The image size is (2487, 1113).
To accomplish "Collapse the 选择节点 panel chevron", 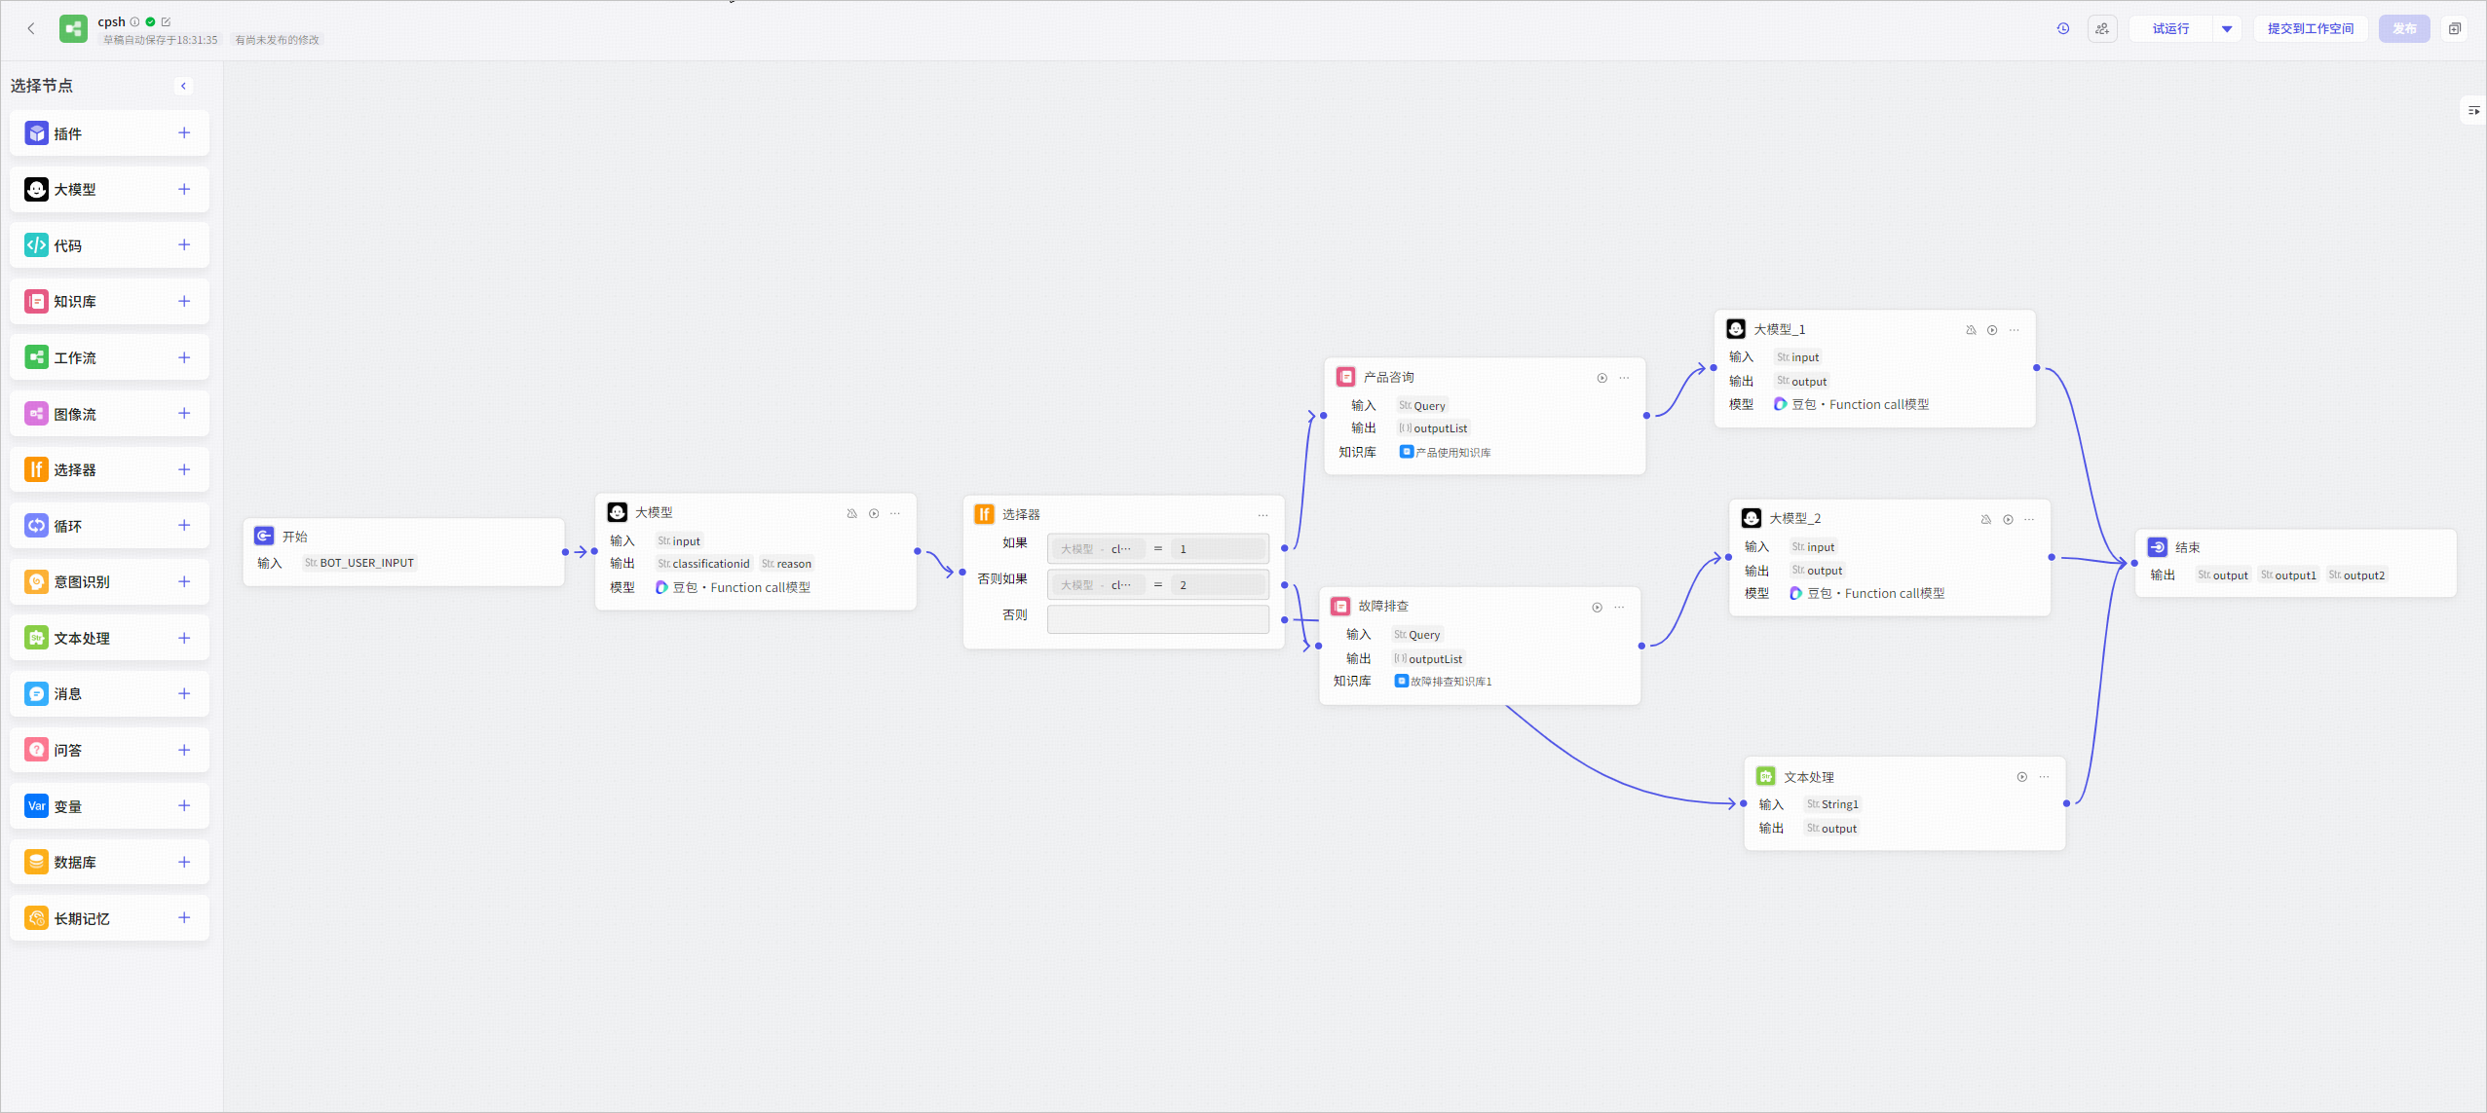I will pos(183,86).
